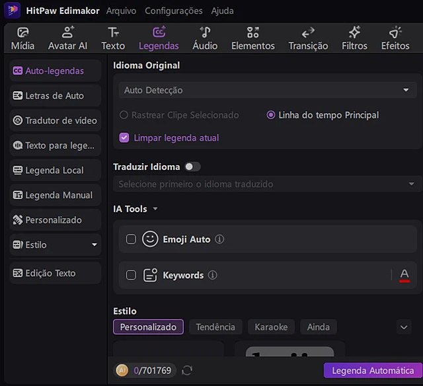Open the Mídia panel
The image size is (423, 386).
tap(22, 38)
